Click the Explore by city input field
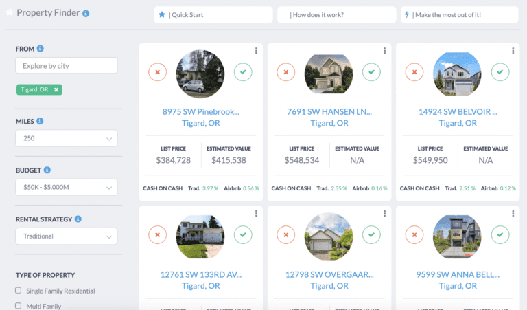 click(66, 66)
